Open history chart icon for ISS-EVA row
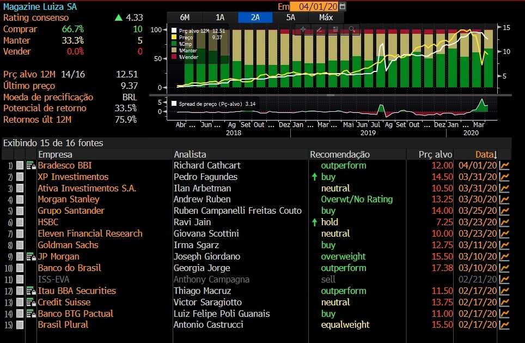The image size is (525, 343). point(504,279)
